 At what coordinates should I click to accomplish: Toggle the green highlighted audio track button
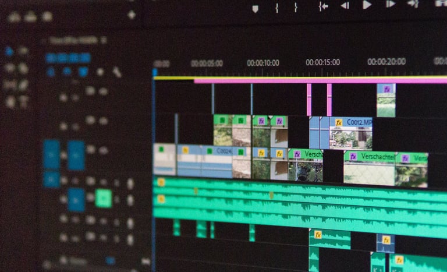click(103, 198)
